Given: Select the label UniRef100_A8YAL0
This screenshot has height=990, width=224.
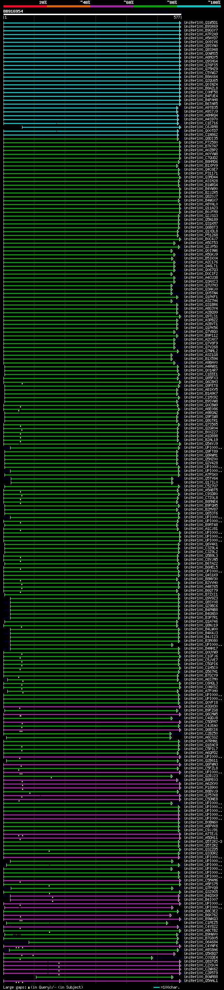Looking at the screenshot, I should pyautogui.click(x=201, y=204).
